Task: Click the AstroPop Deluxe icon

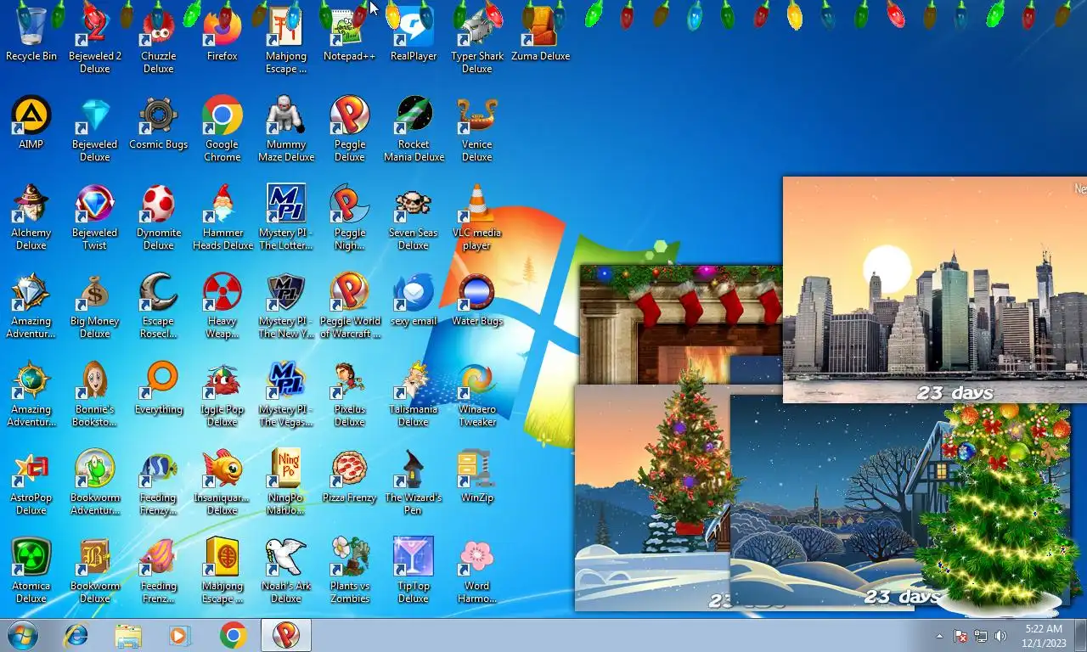Action: tap(31, 481)
